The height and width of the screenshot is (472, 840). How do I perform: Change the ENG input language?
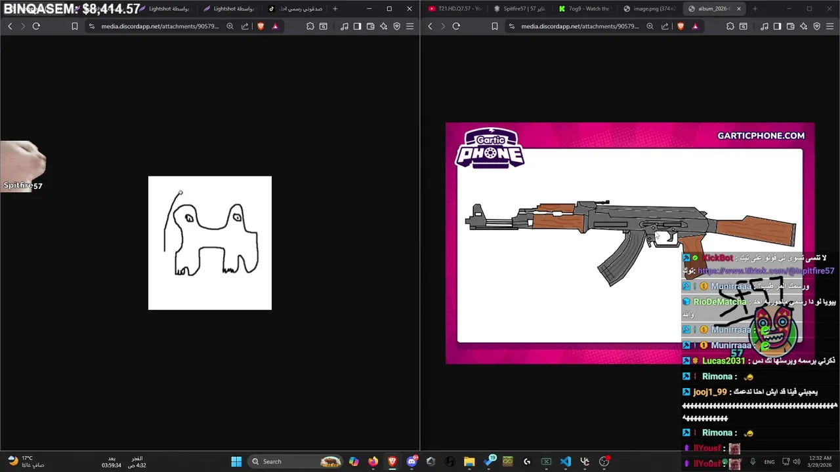coord(769,462)
